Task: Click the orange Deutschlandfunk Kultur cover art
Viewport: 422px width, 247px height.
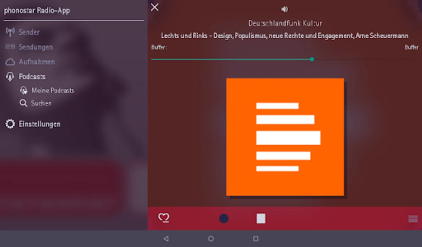Action: 285,137
